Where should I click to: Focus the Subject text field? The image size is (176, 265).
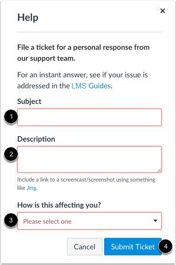coord(90,117)
